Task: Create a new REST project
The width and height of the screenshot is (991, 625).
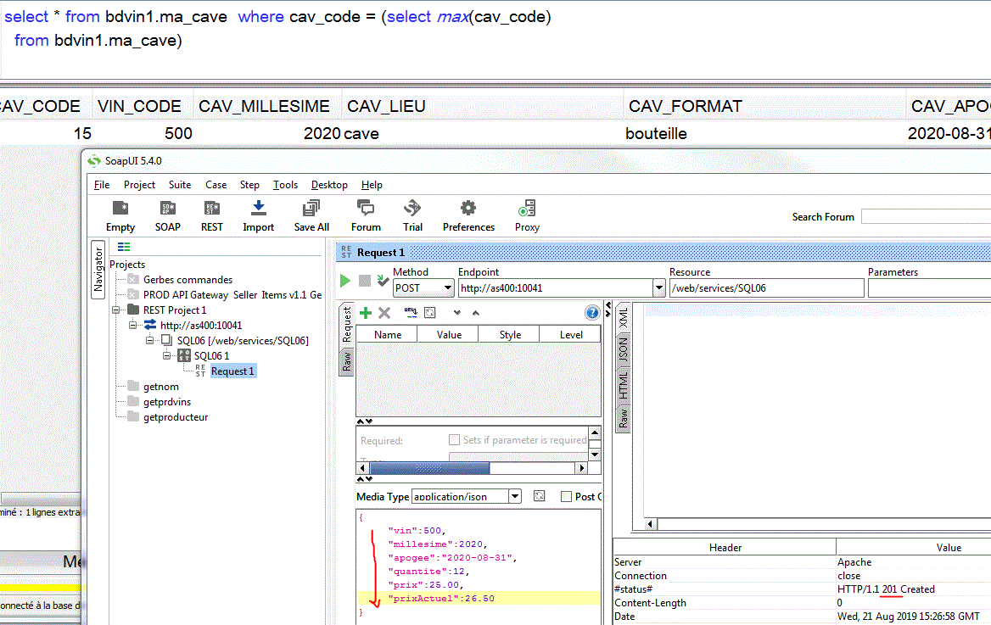Action: [212, 209]
